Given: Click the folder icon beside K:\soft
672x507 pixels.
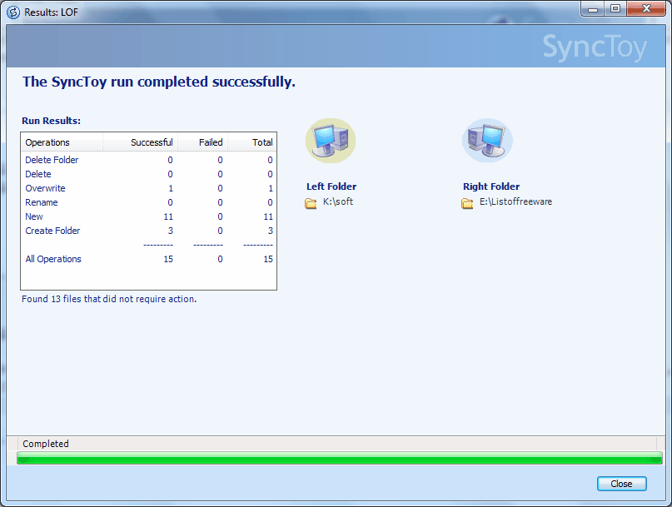Looking at the screenshot, I should point(311,202).
